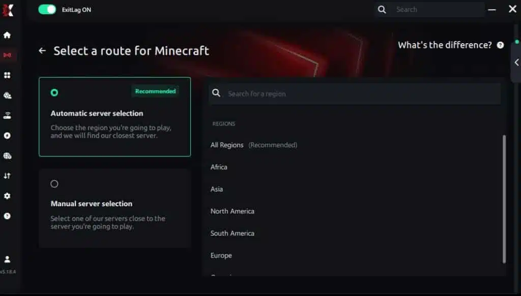Select Manual server selection radio button
The height and width of the screenshot is (296, 521).
(54, 184)
